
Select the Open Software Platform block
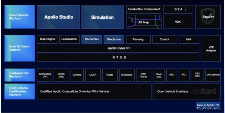point(20,48)
